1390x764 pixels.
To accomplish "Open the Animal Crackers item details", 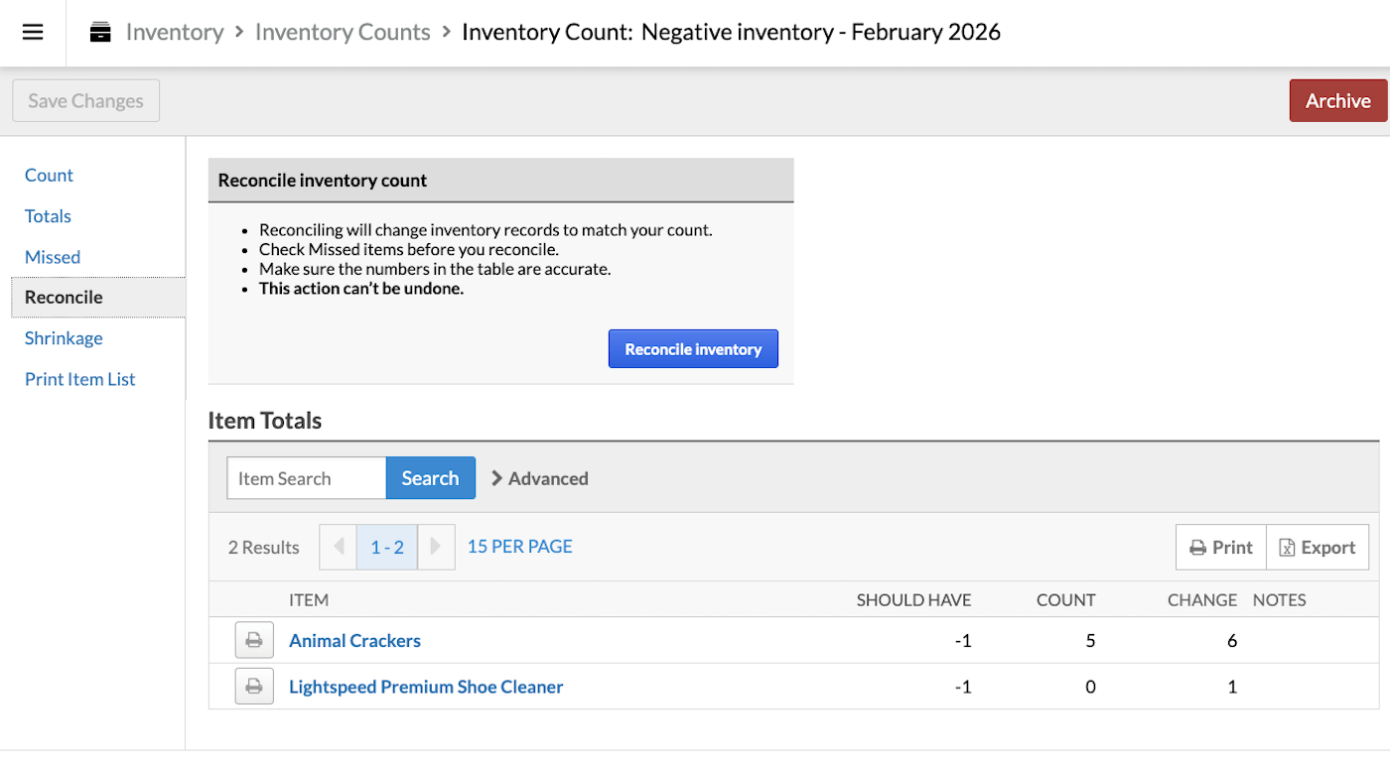I will point(354,640).
